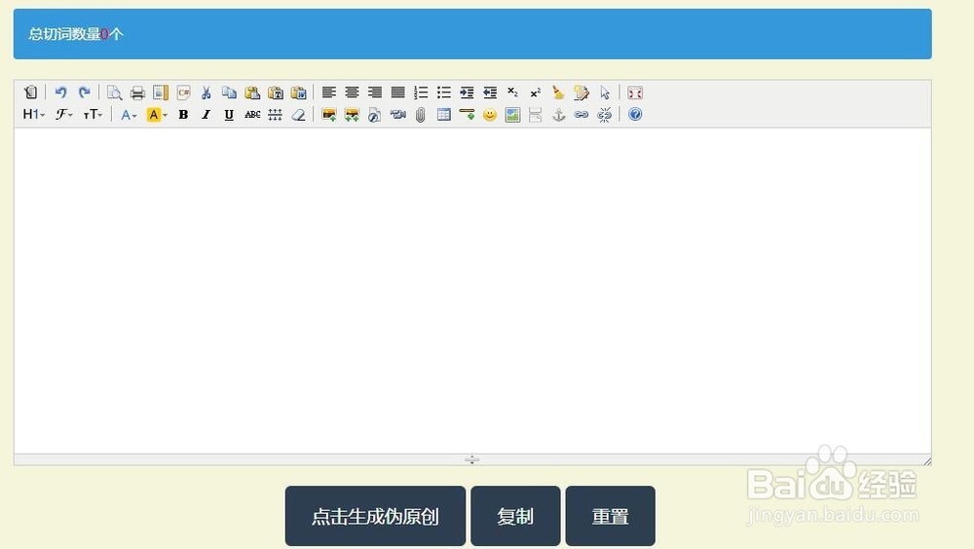This screenshot has width=974, height=549.
Task: Insert a page break
Action: point(536,114)
